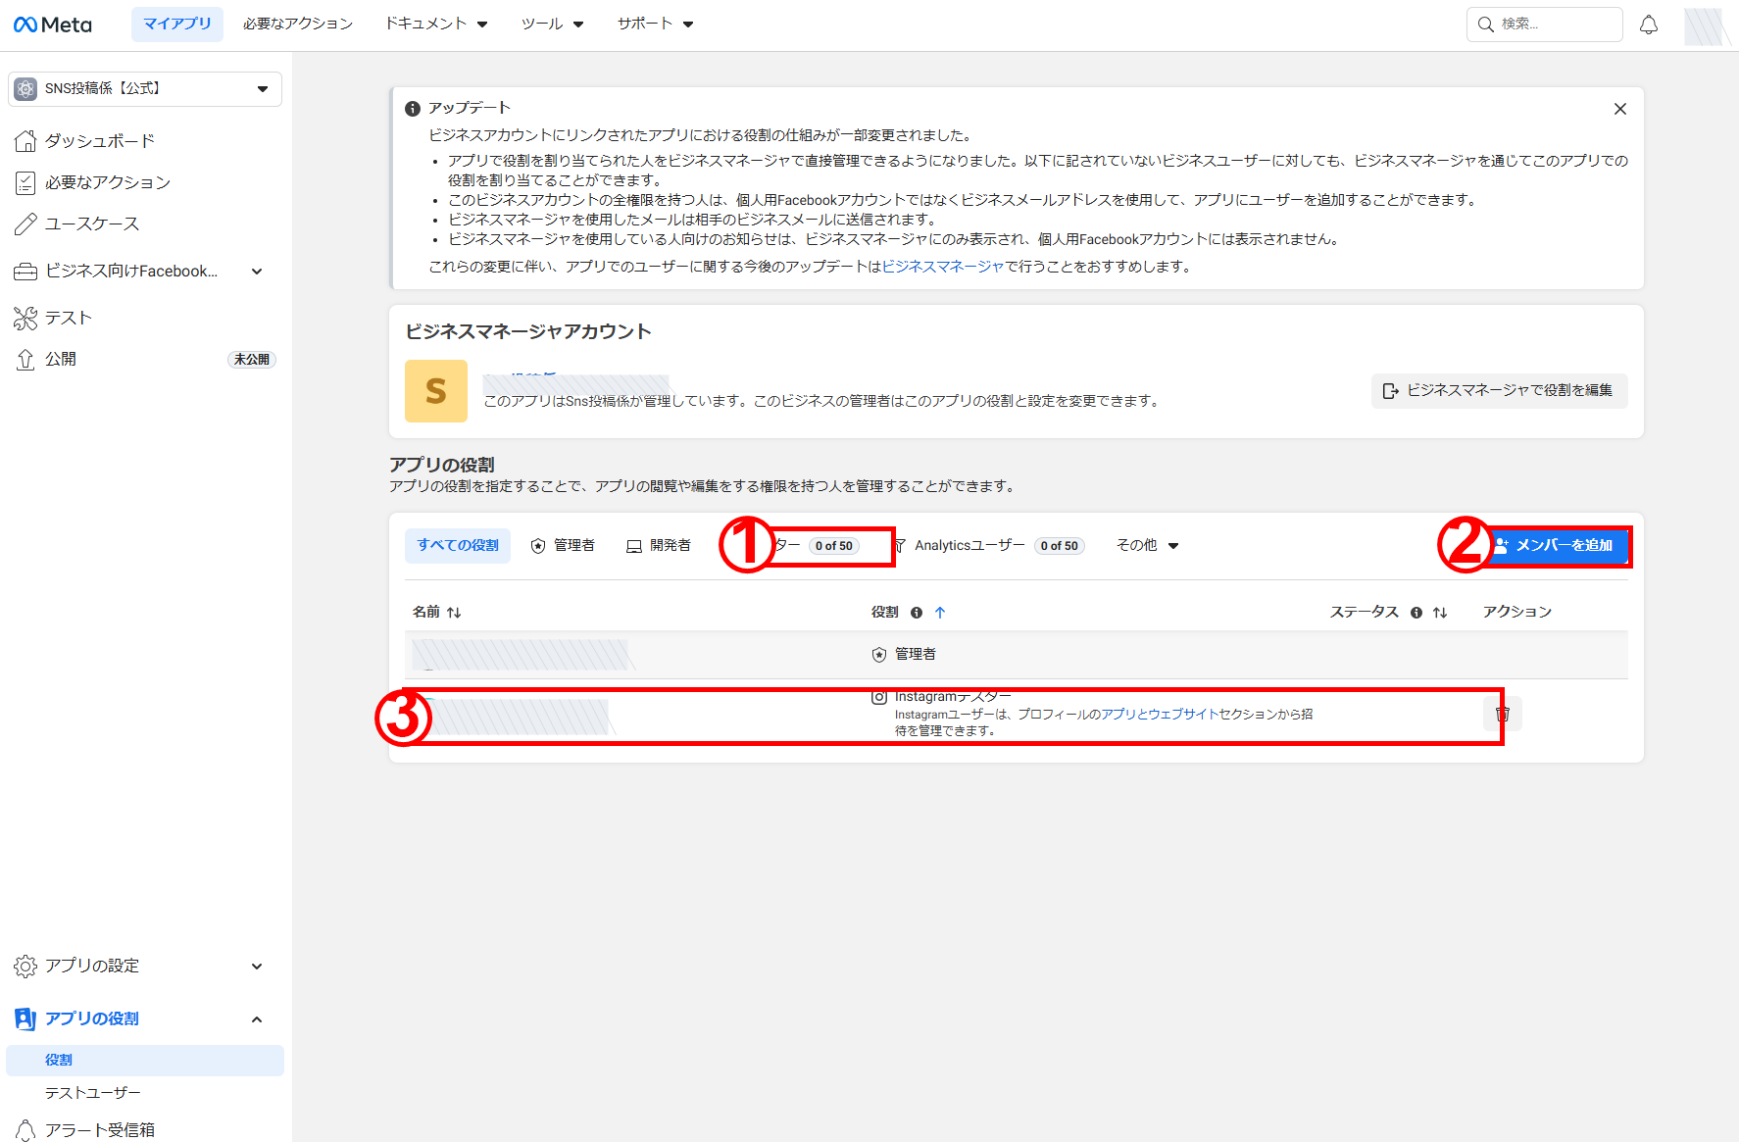Open 必要なアクション in sidebar

click(x=143, y=182)
